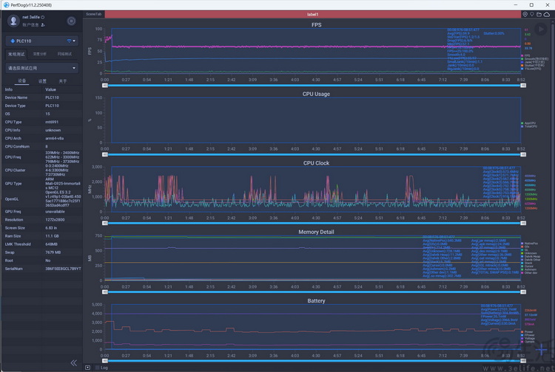Image resolution: width=555 pixels, height=372 pixels.
Task: Click the 账户信息 account info link
Action: [x=30, y=25]
